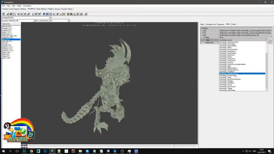Switch to the Static Meshes tab
Viewport: 274px width, 154px height.
point(42,9)
